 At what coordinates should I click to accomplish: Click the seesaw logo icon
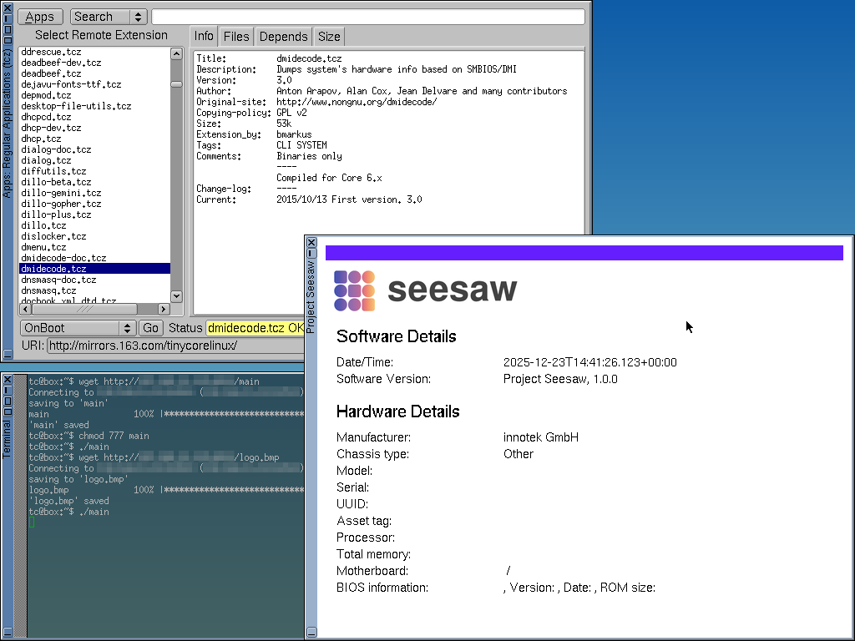pyautogui.click(x=354, y=290)
